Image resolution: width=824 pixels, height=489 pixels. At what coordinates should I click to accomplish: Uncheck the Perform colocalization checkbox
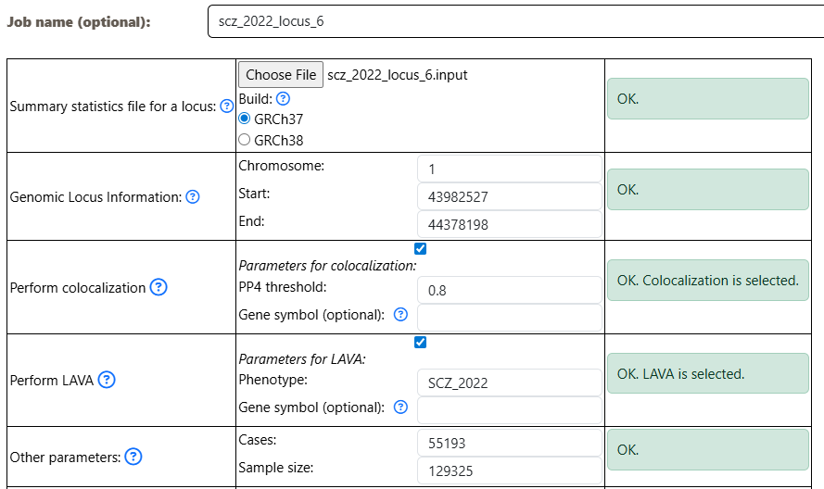coord(421,248)
